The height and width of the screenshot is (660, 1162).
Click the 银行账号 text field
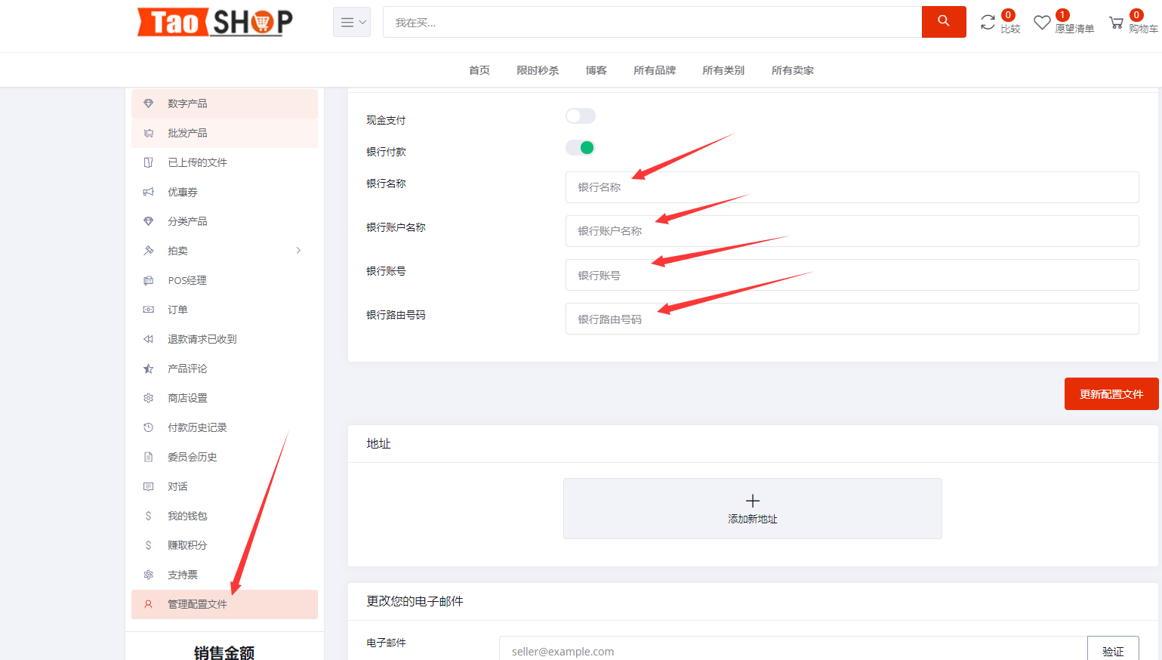(x=852, y=275)
